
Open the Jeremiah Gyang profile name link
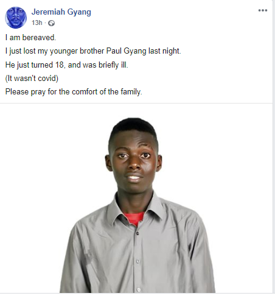coord(61,12)
